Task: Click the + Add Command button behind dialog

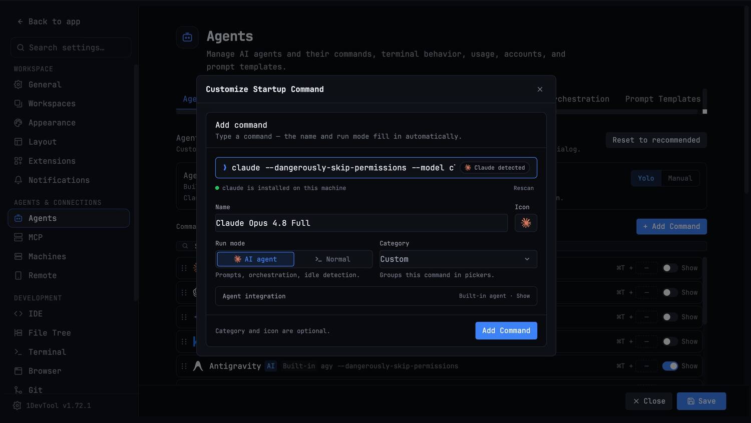Action: pos(671,226)
